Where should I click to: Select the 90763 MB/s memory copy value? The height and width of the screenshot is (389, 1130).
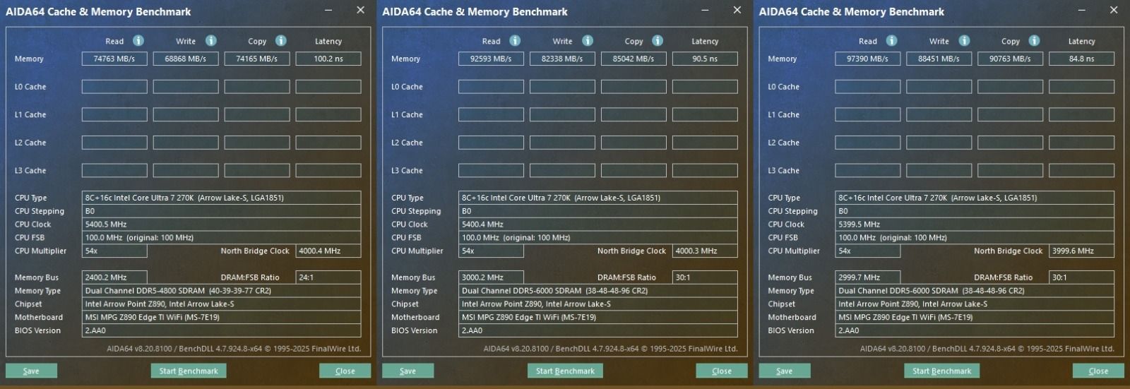[1010, 59]
